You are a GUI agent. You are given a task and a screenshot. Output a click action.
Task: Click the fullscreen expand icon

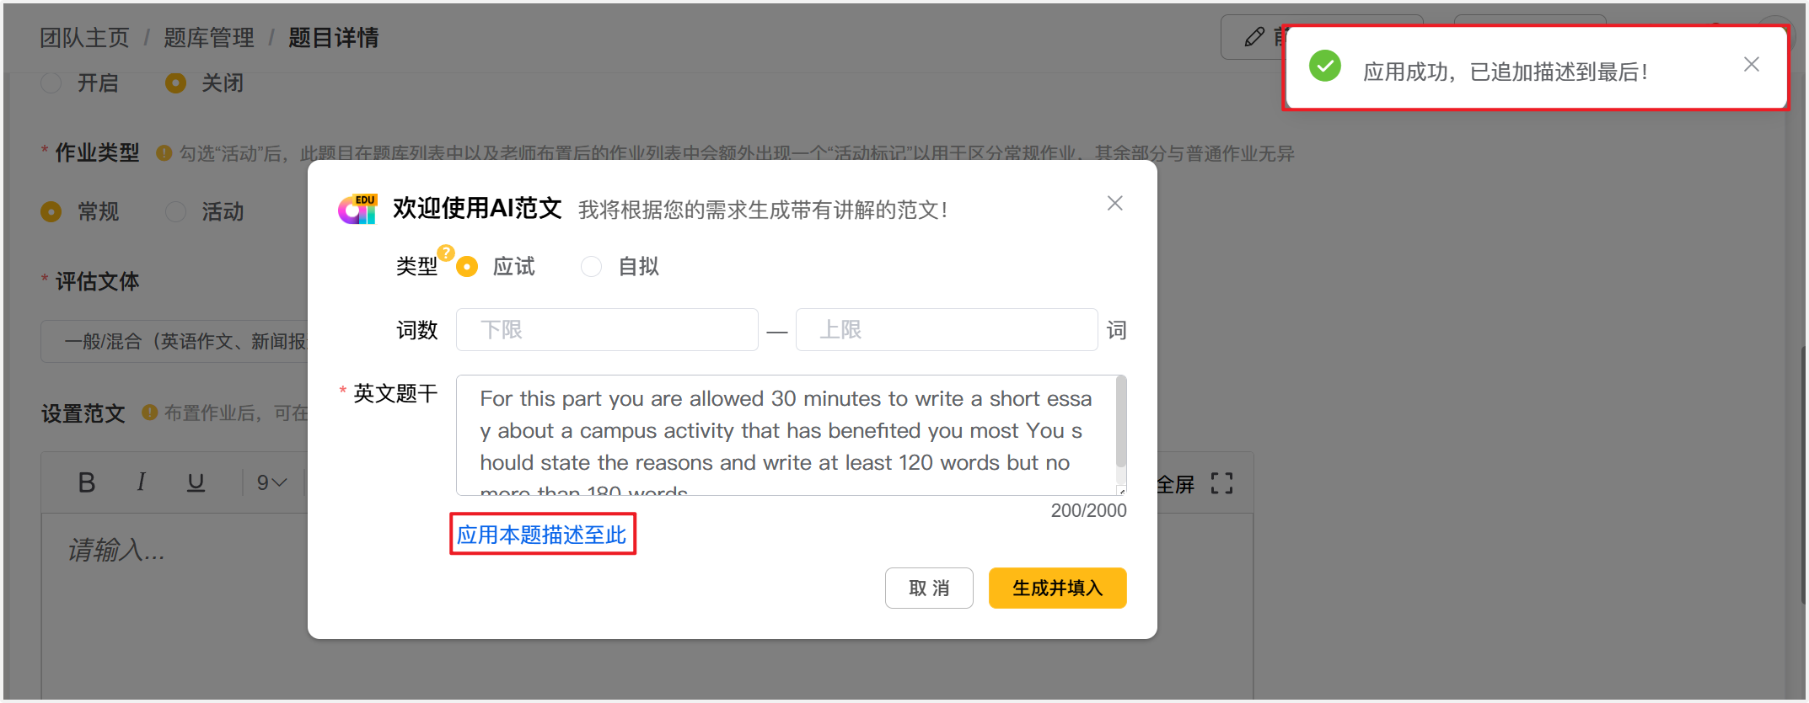1221,483
